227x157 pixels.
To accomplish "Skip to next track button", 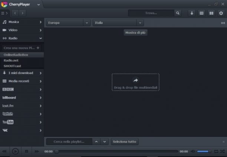I will coord(37,151).
